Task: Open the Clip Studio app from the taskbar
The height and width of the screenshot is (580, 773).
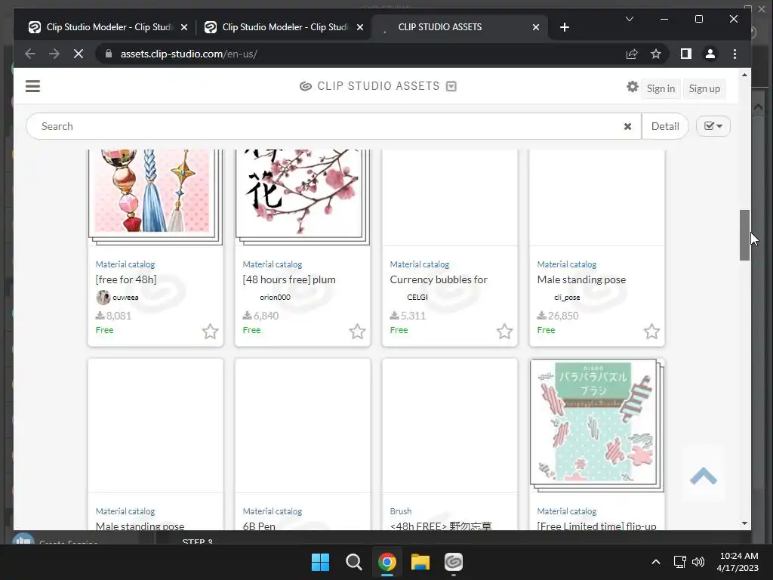Action: pyautogui.click(x=454, y=562)
